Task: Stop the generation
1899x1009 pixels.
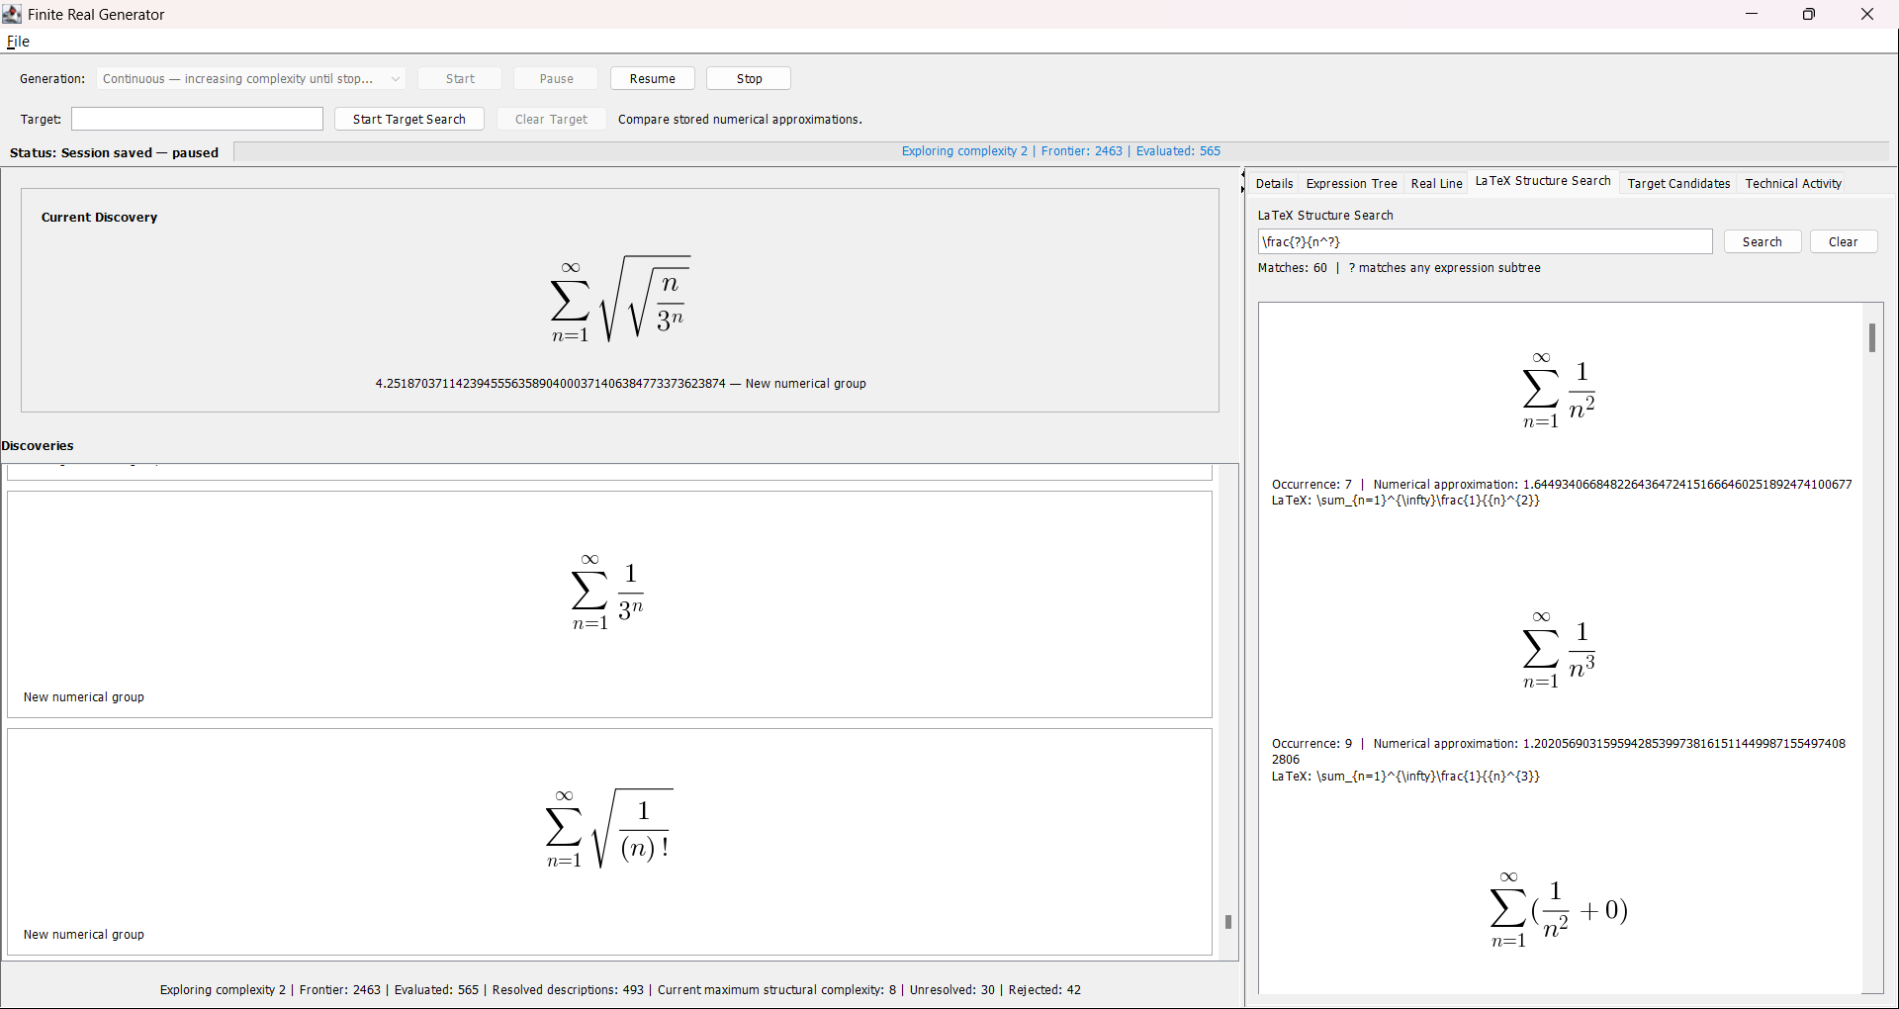Action: coord(749,79)
